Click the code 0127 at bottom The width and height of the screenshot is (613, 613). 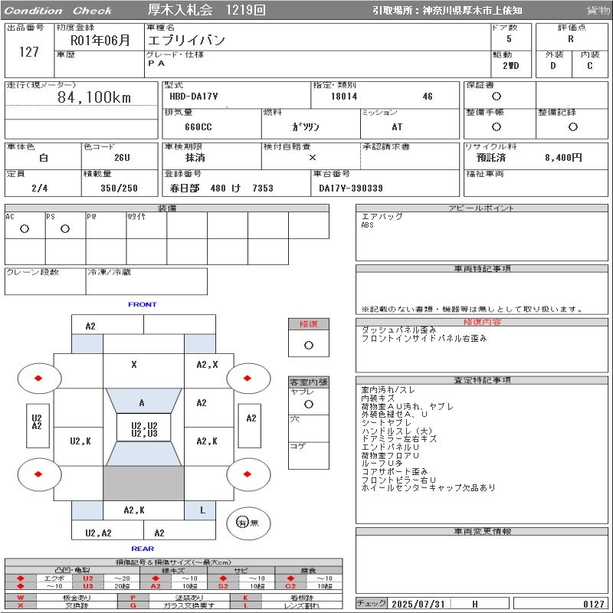point(593,604)
